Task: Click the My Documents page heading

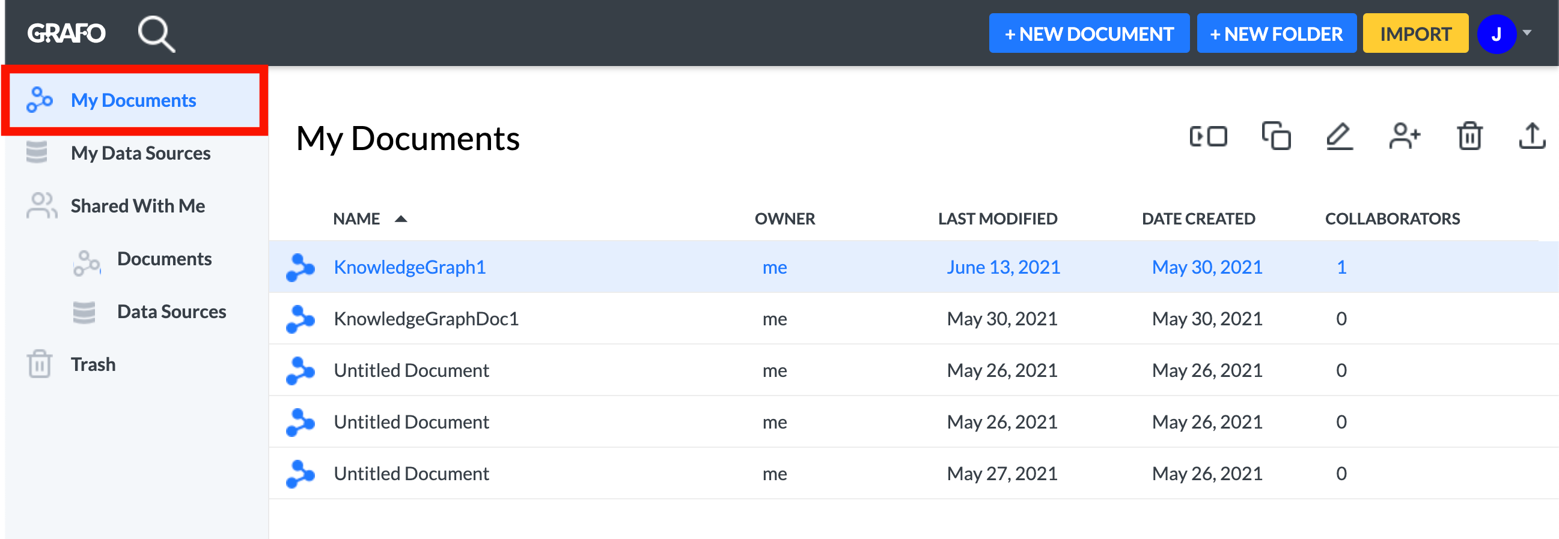Action: (407, 139)
